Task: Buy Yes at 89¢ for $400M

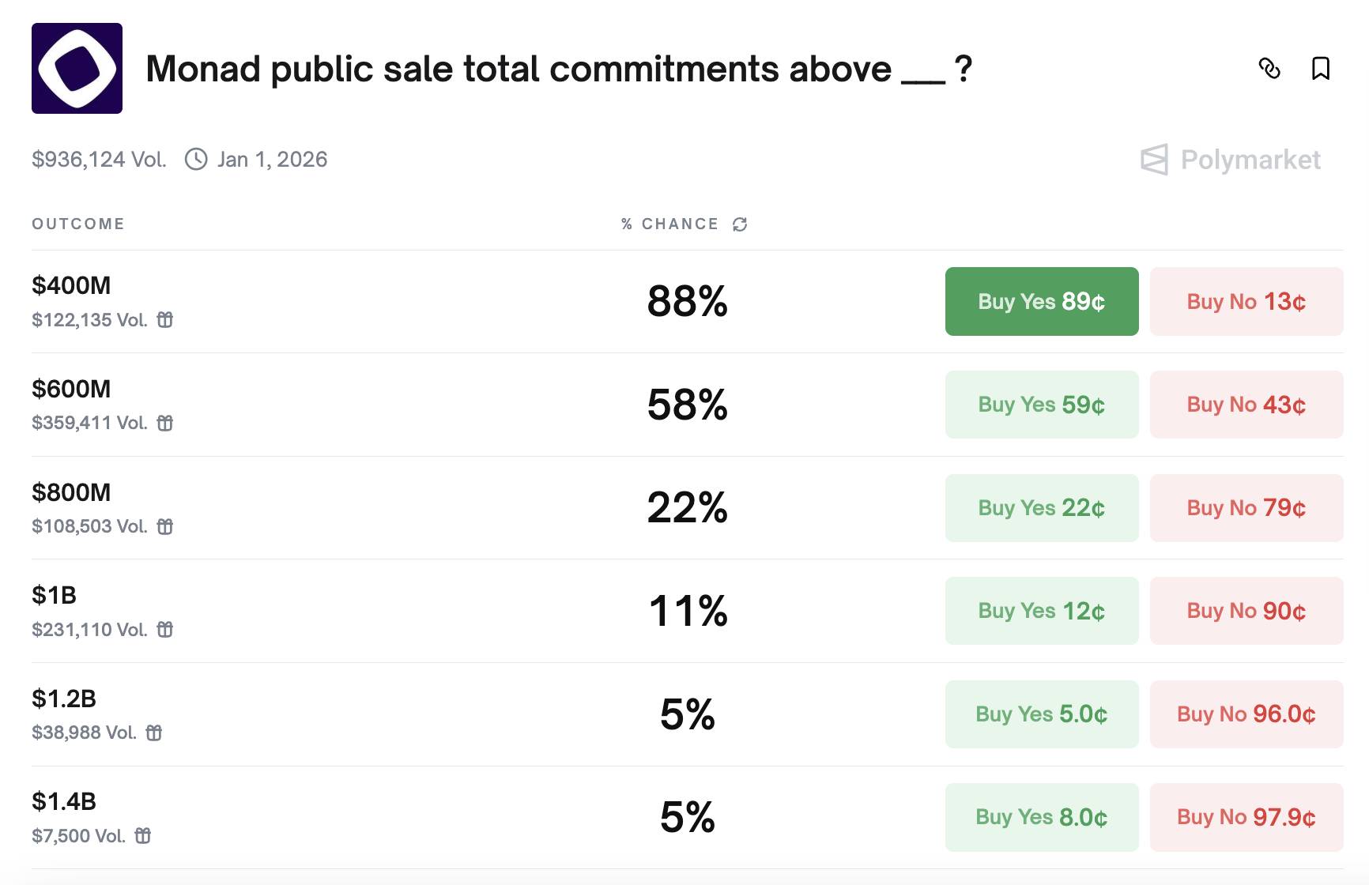Action: tap(1041, 302)
